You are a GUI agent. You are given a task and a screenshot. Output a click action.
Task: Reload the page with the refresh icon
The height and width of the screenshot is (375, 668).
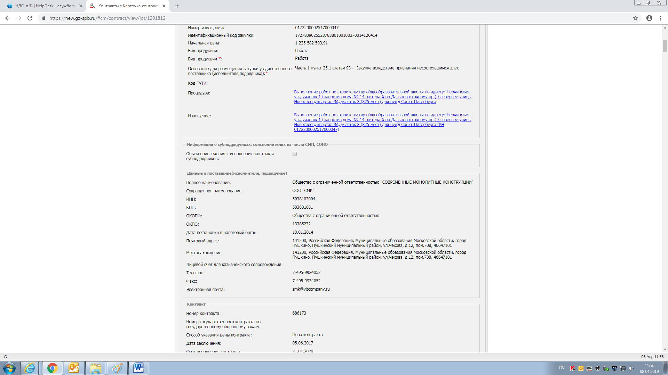(x=30, y=18)
